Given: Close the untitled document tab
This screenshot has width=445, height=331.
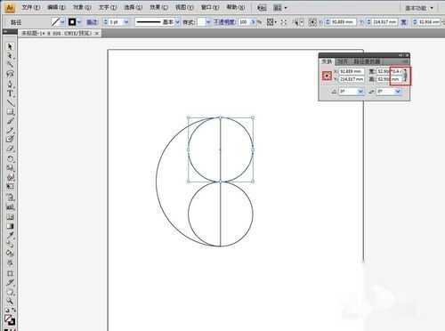Looking at the screenshot, I should pos(97,34).
